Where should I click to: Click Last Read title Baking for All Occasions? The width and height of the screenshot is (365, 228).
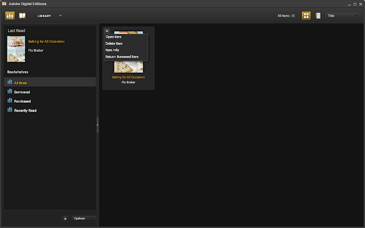(x=46, y=42)
